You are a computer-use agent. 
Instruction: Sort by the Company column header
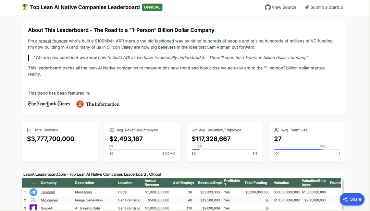pos(49,183)
